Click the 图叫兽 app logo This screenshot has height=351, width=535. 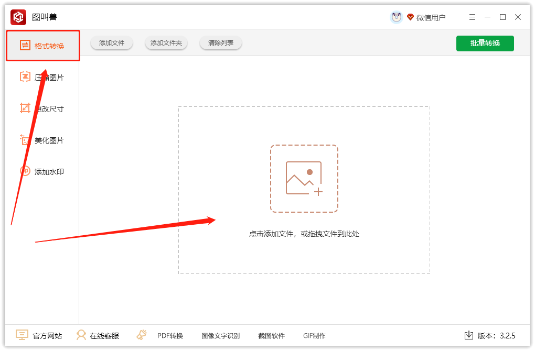click(18, 17)
